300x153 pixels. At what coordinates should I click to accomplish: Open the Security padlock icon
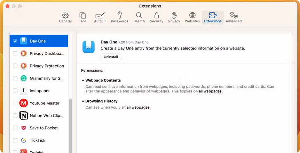coord(156,15)
